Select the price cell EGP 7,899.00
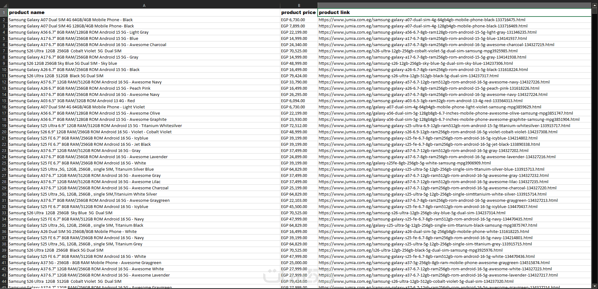This screenshot has width=598, height=289. [x=299, y=26]
